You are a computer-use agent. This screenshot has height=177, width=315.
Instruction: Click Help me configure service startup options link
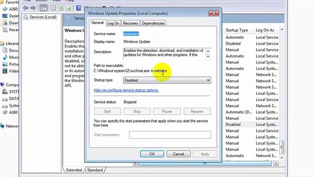click(x=126, y=90)
